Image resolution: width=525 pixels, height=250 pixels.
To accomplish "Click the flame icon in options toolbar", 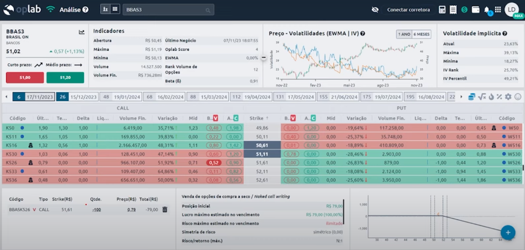I will (491, 97).
